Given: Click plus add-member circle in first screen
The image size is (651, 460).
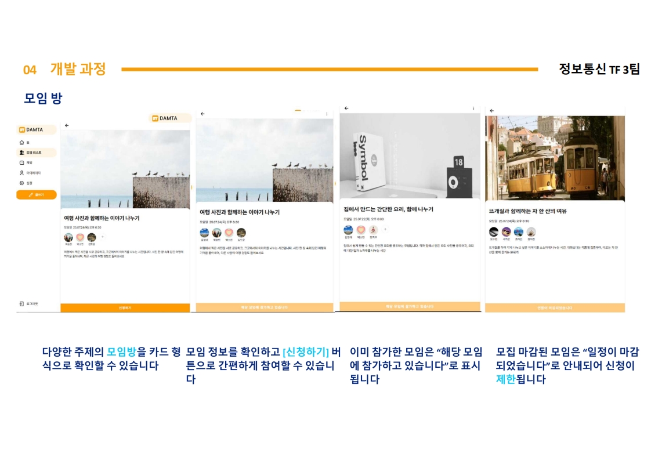Looking at the screenshot, I should point(103,237).
